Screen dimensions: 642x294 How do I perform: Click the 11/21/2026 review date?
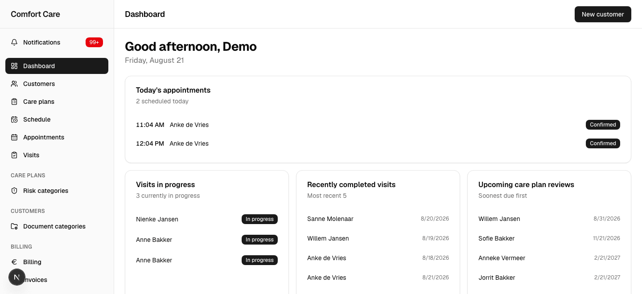606,238
